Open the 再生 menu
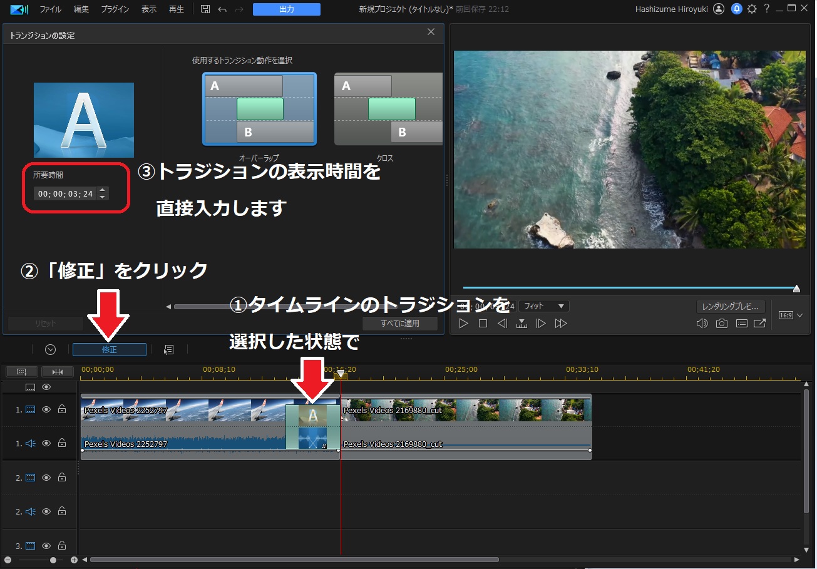Screen dimensions: 817x569 coord(177,9)
